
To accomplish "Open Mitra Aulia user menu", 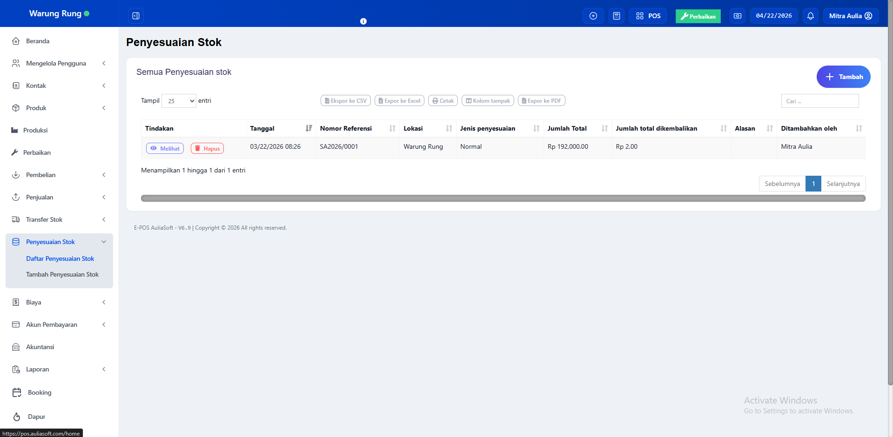I will (850, 16).
